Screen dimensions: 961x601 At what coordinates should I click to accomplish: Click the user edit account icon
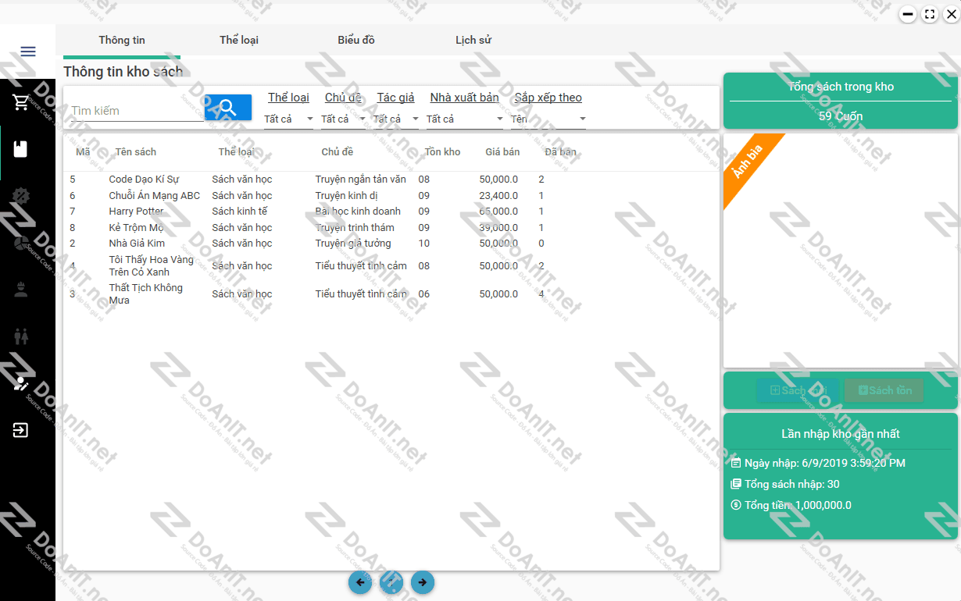click(21, 383)
